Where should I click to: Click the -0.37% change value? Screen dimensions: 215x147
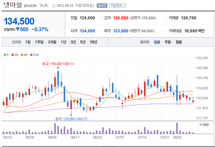point(40,29)
